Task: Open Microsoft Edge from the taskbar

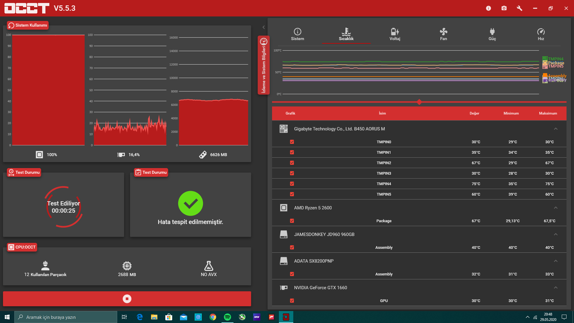Action: coord(140,317)
